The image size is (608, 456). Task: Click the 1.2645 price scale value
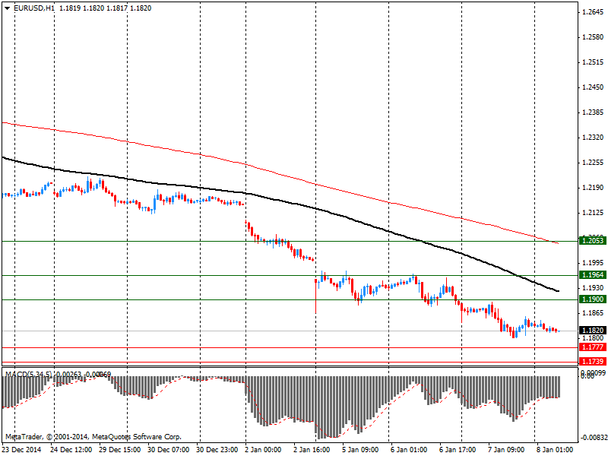coord(594,12)
